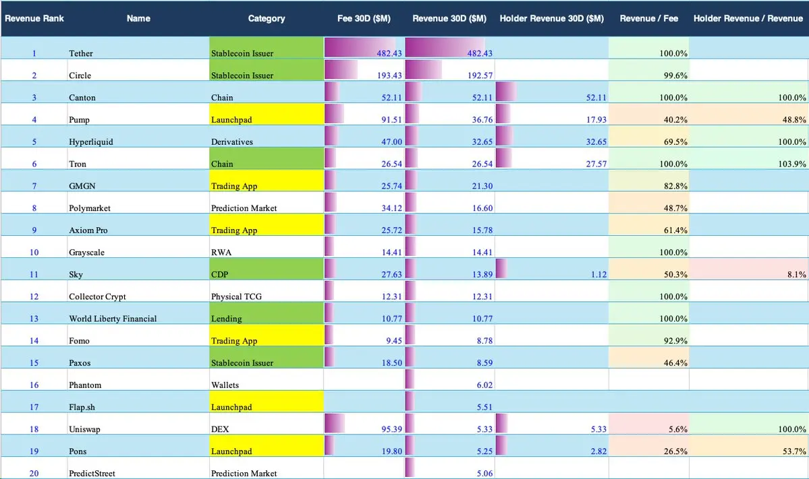Select Holder Revenue 30D ($M) header
This screenshot has height=479, width=809.
tap(551, 19)
